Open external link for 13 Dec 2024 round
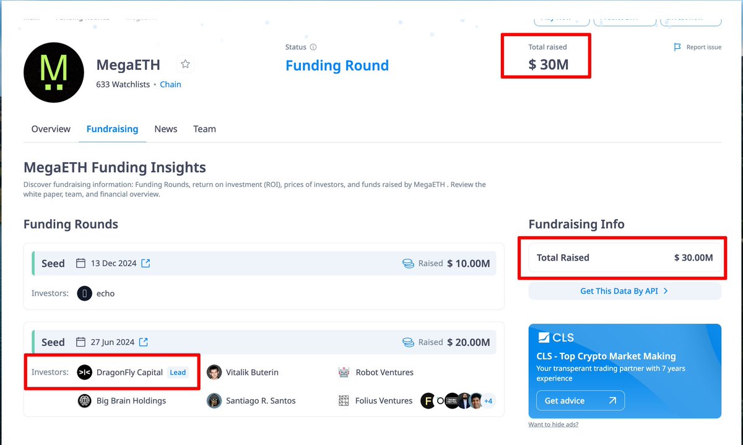743x445 pixels. [146, 263]
